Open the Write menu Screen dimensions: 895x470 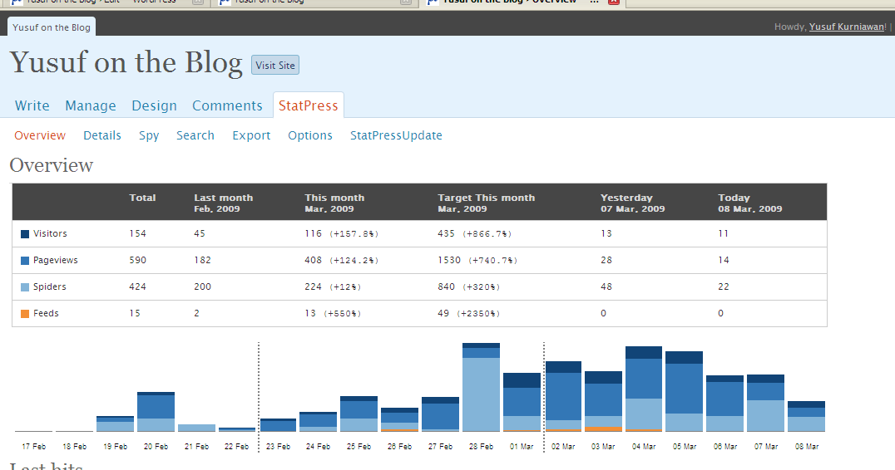tap(32, 105)
